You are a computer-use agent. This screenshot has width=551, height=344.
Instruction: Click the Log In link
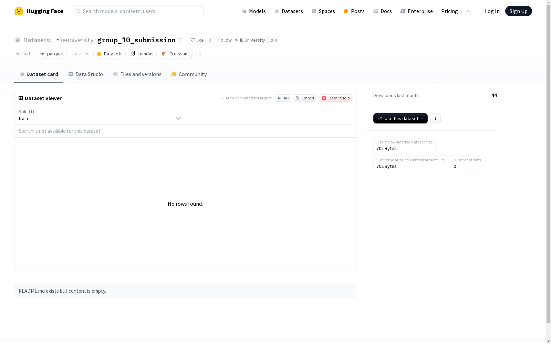click(x=492, y=11)
